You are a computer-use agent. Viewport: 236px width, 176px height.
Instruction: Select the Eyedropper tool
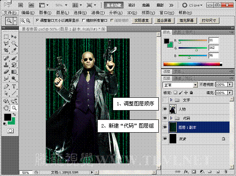[x=14, y=50]
